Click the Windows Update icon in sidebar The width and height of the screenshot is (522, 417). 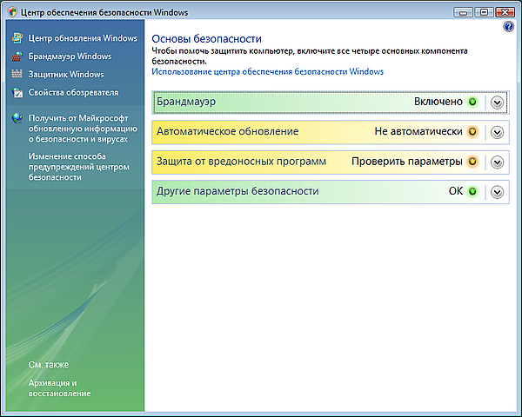coord(18,39)
